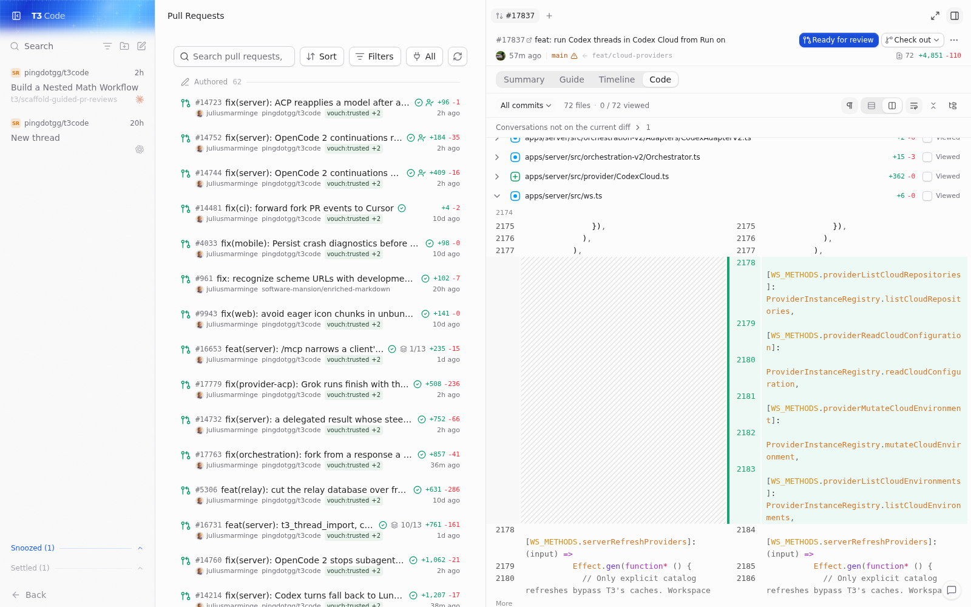Open PR #14481 forward fork PR events
This screenshot has width=971, height=607.
pos(321,213)
